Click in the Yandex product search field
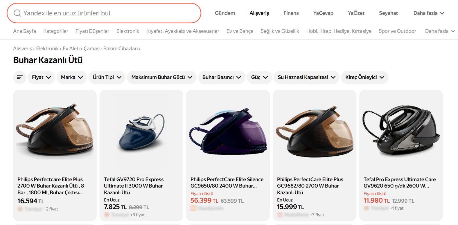This screenshot has width=458, height=225. click(x=110, y=13)
